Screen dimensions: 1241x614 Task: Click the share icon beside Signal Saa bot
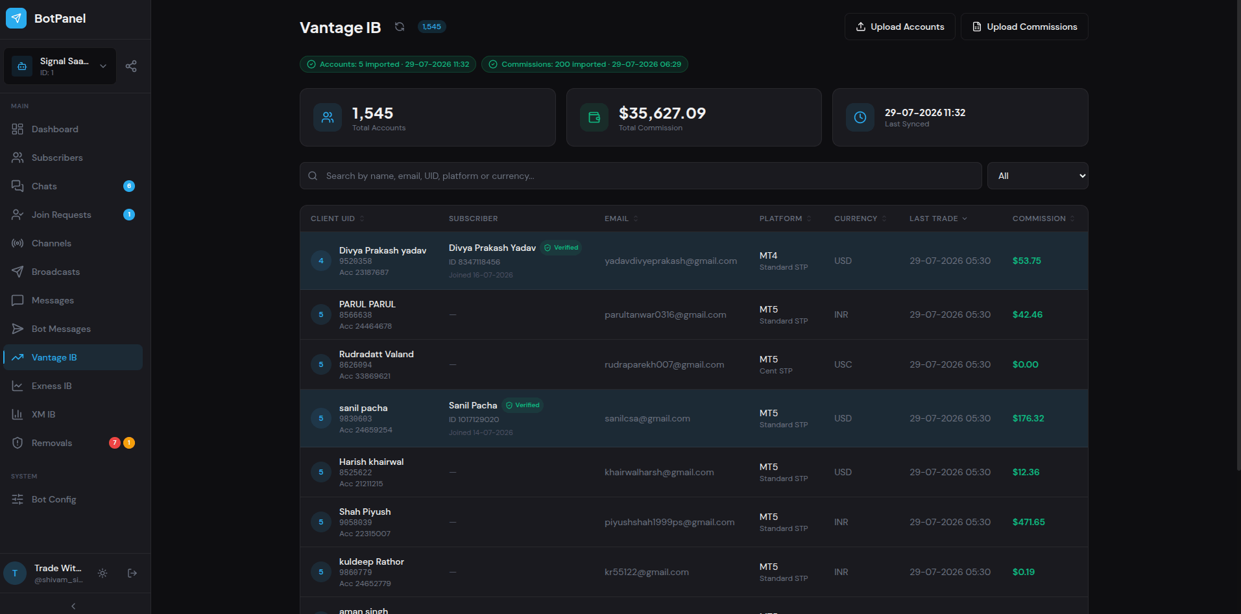131,66
